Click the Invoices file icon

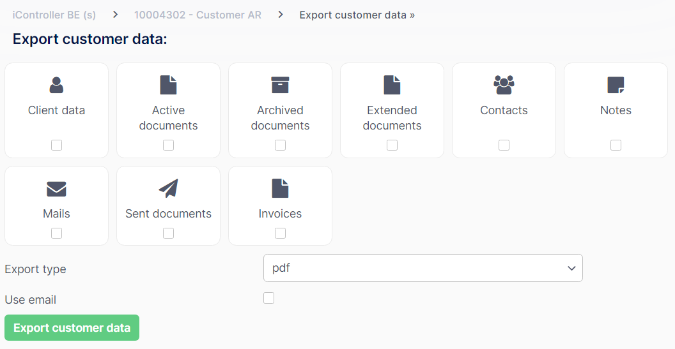pos(280,189)
